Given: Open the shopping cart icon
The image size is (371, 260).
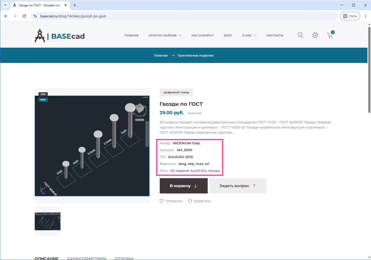Looking at the screenshot, I should [x=330, y=35].
